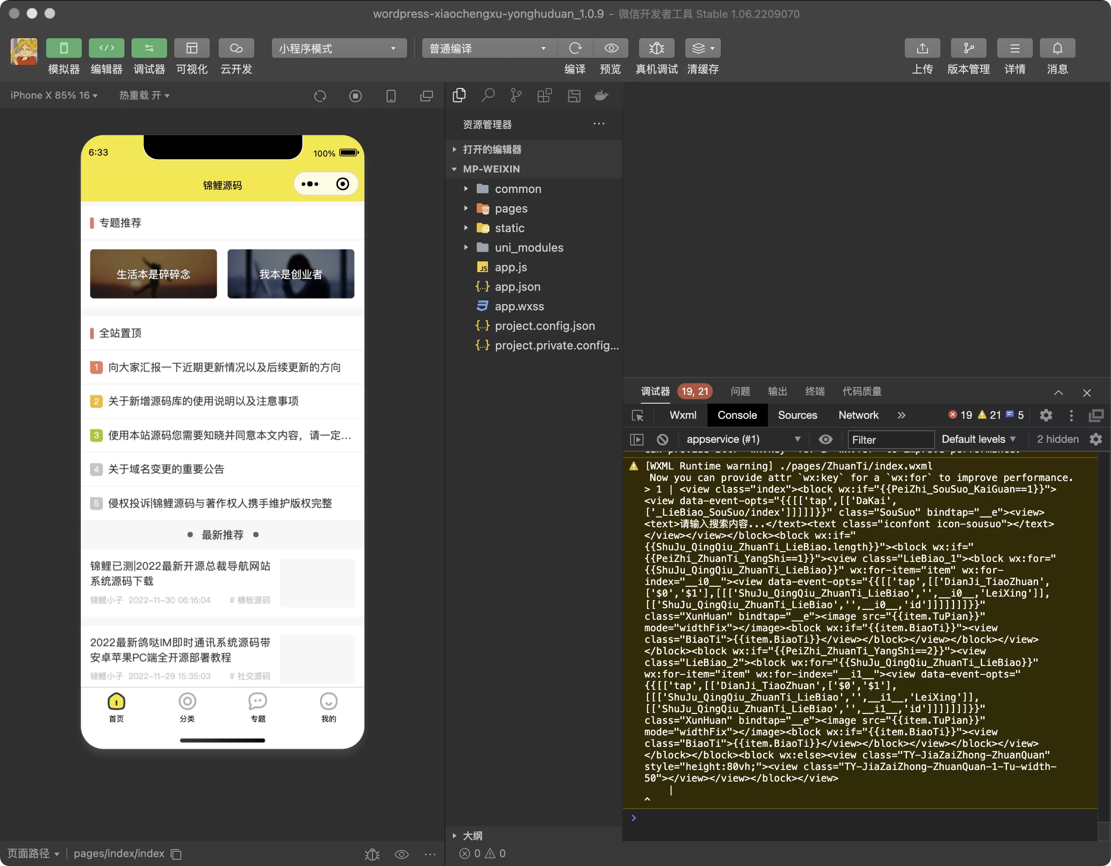Toggle the console live expression eye icon
The height and width of the screenshot is (866, 1111).
[826, 439]
